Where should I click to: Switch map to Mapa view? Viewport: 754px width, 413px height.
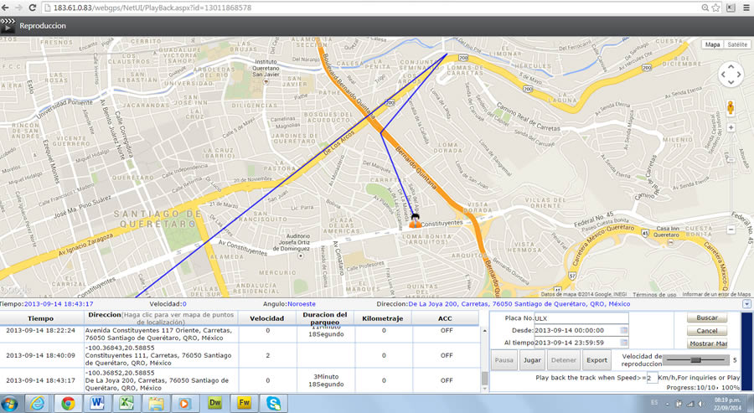click(x=713, y=44)
